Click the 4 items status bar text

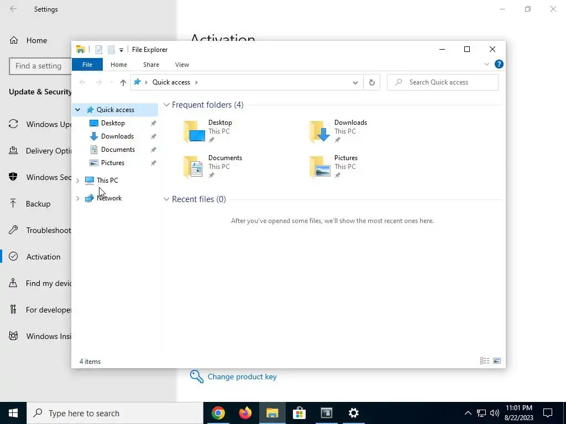coord(90,361)
